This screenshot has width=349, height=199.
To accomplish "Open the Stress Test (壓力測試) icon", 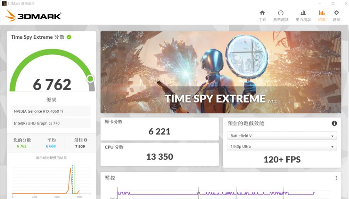I will pos(303,13).
